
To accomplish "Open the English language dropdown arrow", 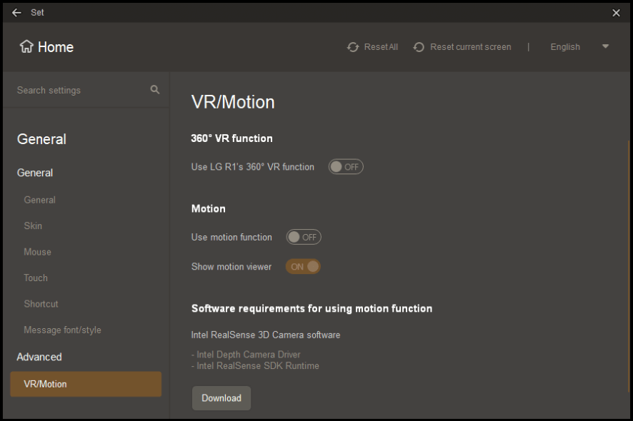I will (x=605, y=46).
